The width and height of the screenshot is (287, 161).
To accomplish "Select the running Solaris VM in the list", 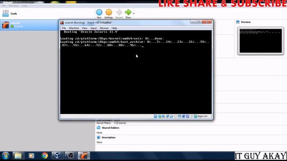I will click(29, 25).
